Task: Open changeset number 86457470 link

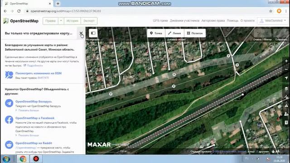Action: (43, 78)
